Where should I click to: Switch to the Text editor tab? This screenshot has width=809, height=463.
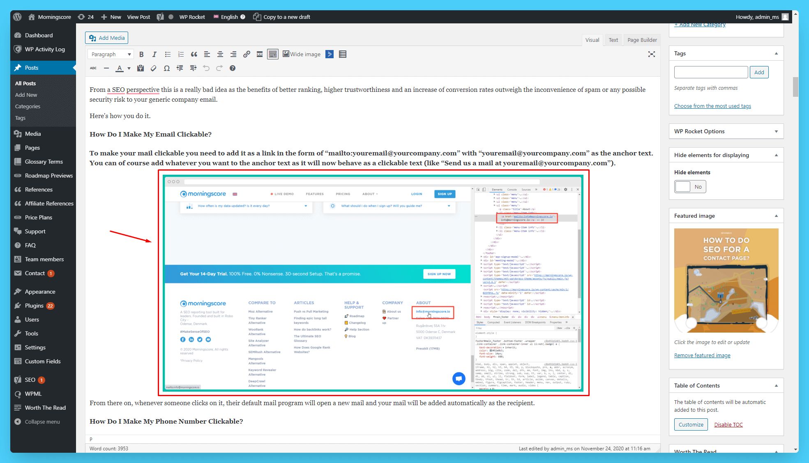click(x=612, y=39)
